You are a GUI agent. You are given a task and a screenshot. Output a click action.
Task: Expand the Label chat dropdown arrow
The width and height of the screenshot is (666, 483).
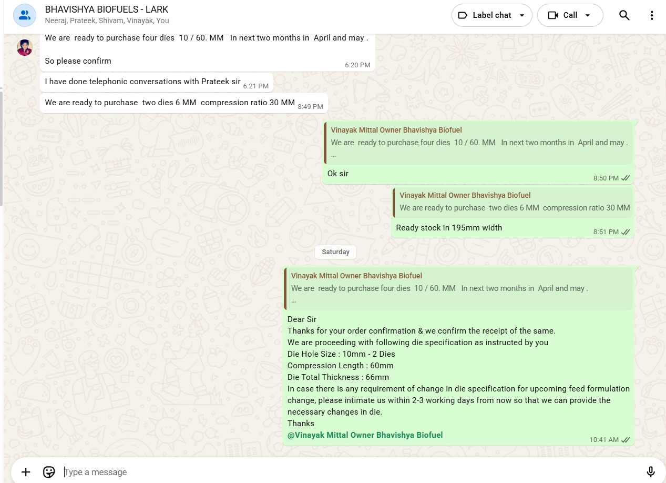522,15
